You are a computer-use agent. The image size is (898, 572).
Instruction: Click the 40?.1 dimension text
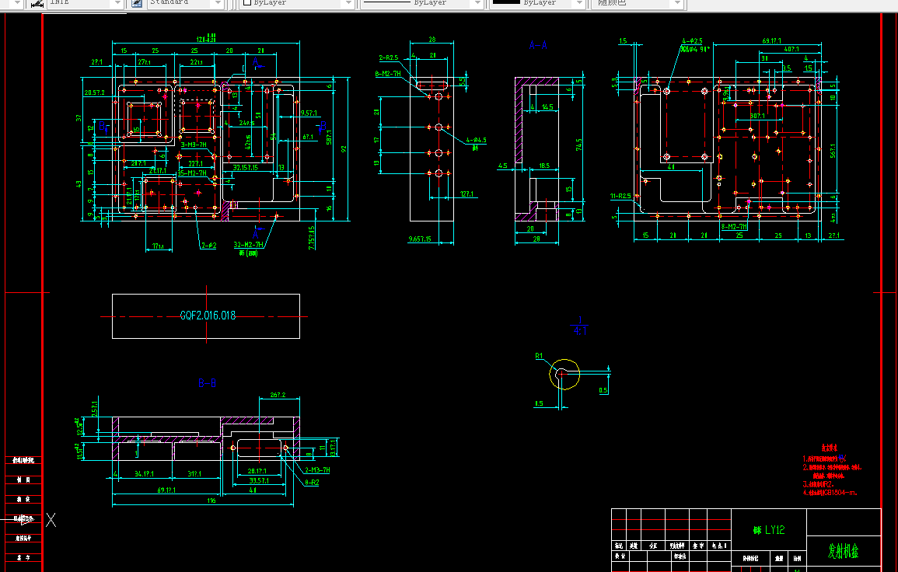coord(791,49)
